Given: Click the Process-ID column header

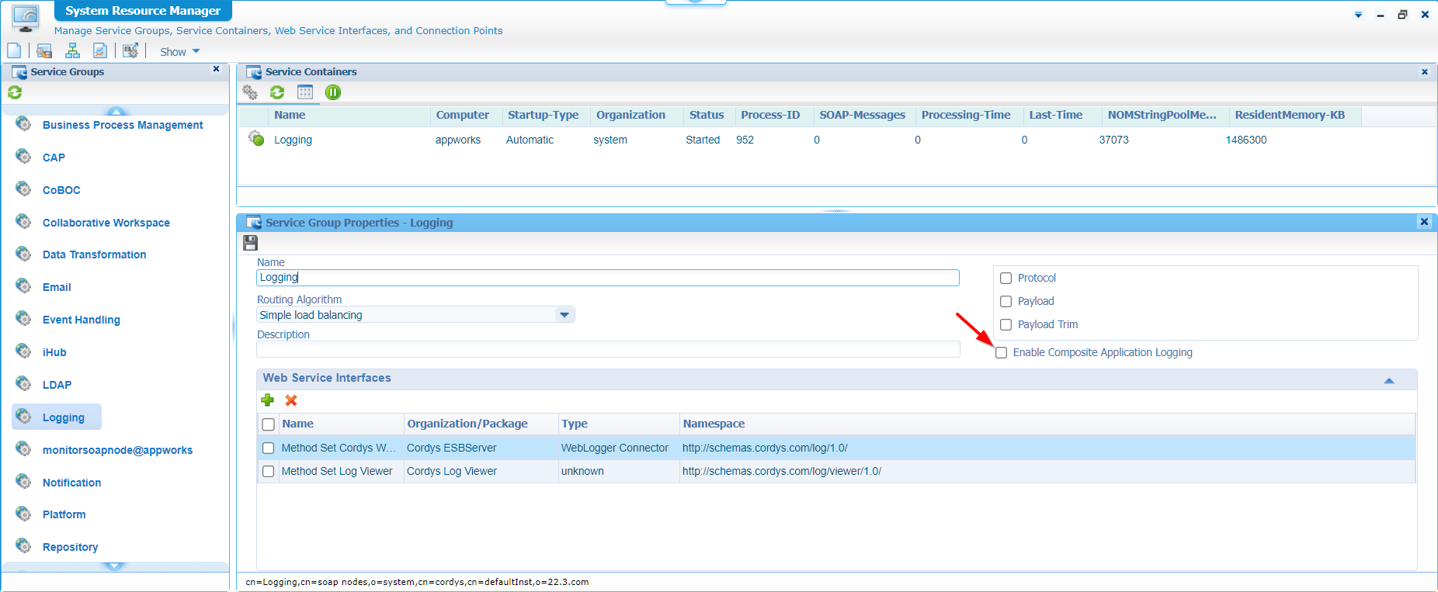Looking at the screenshot, I should (x=770, y=115).
